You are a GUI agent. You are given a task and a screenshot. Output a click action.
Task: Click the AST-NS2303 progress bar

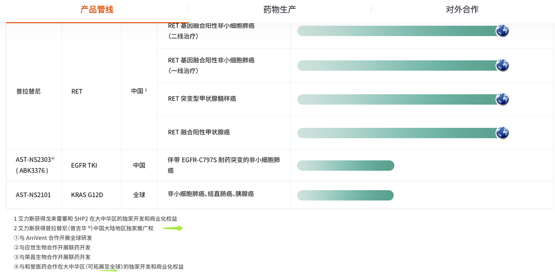345,165
